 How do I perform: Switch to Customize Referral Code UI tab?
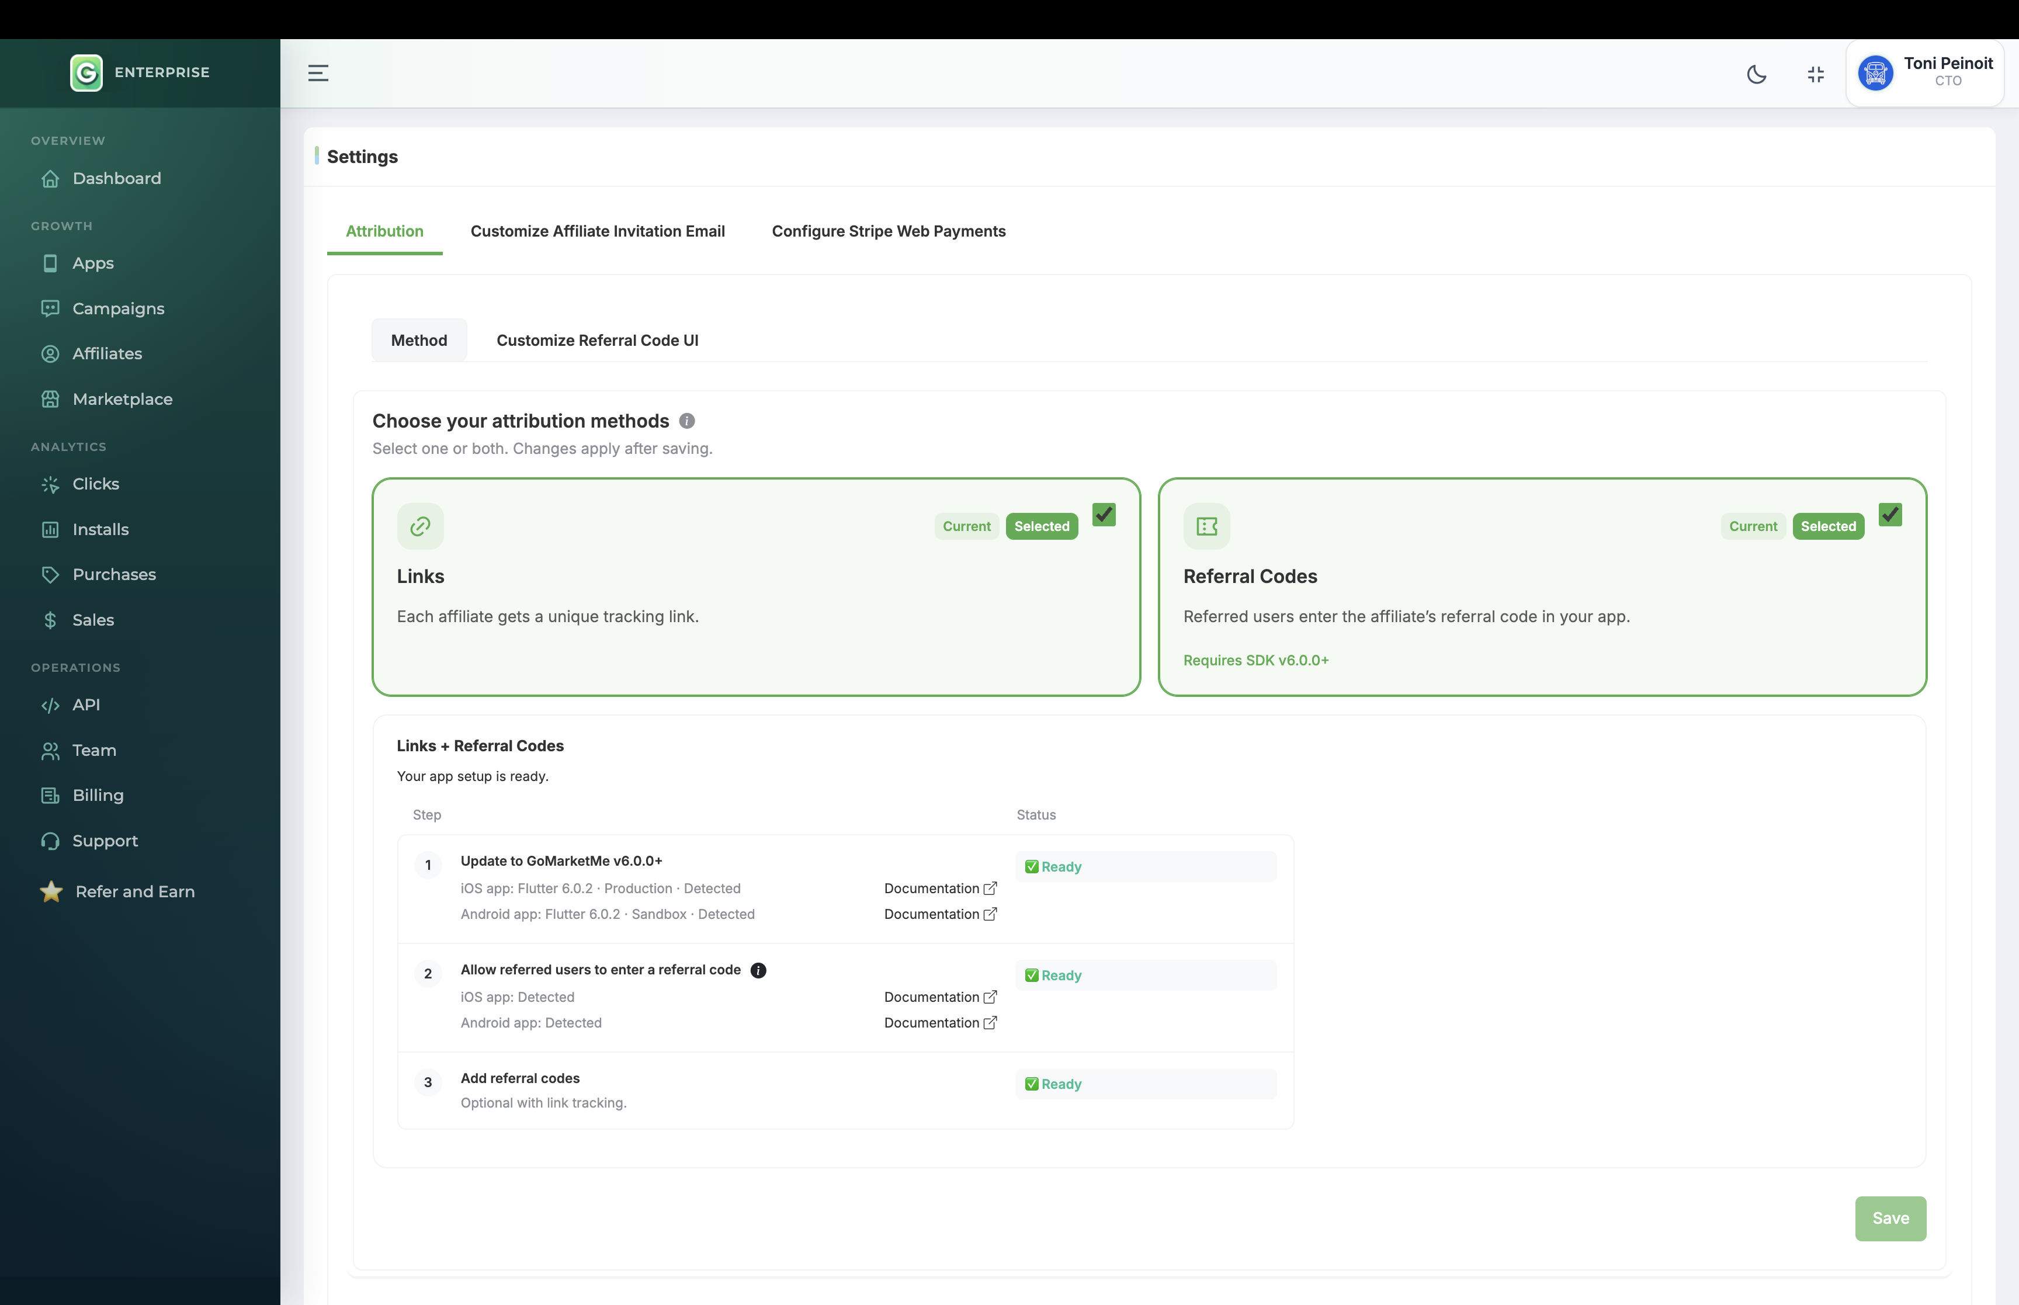point(597,340)
